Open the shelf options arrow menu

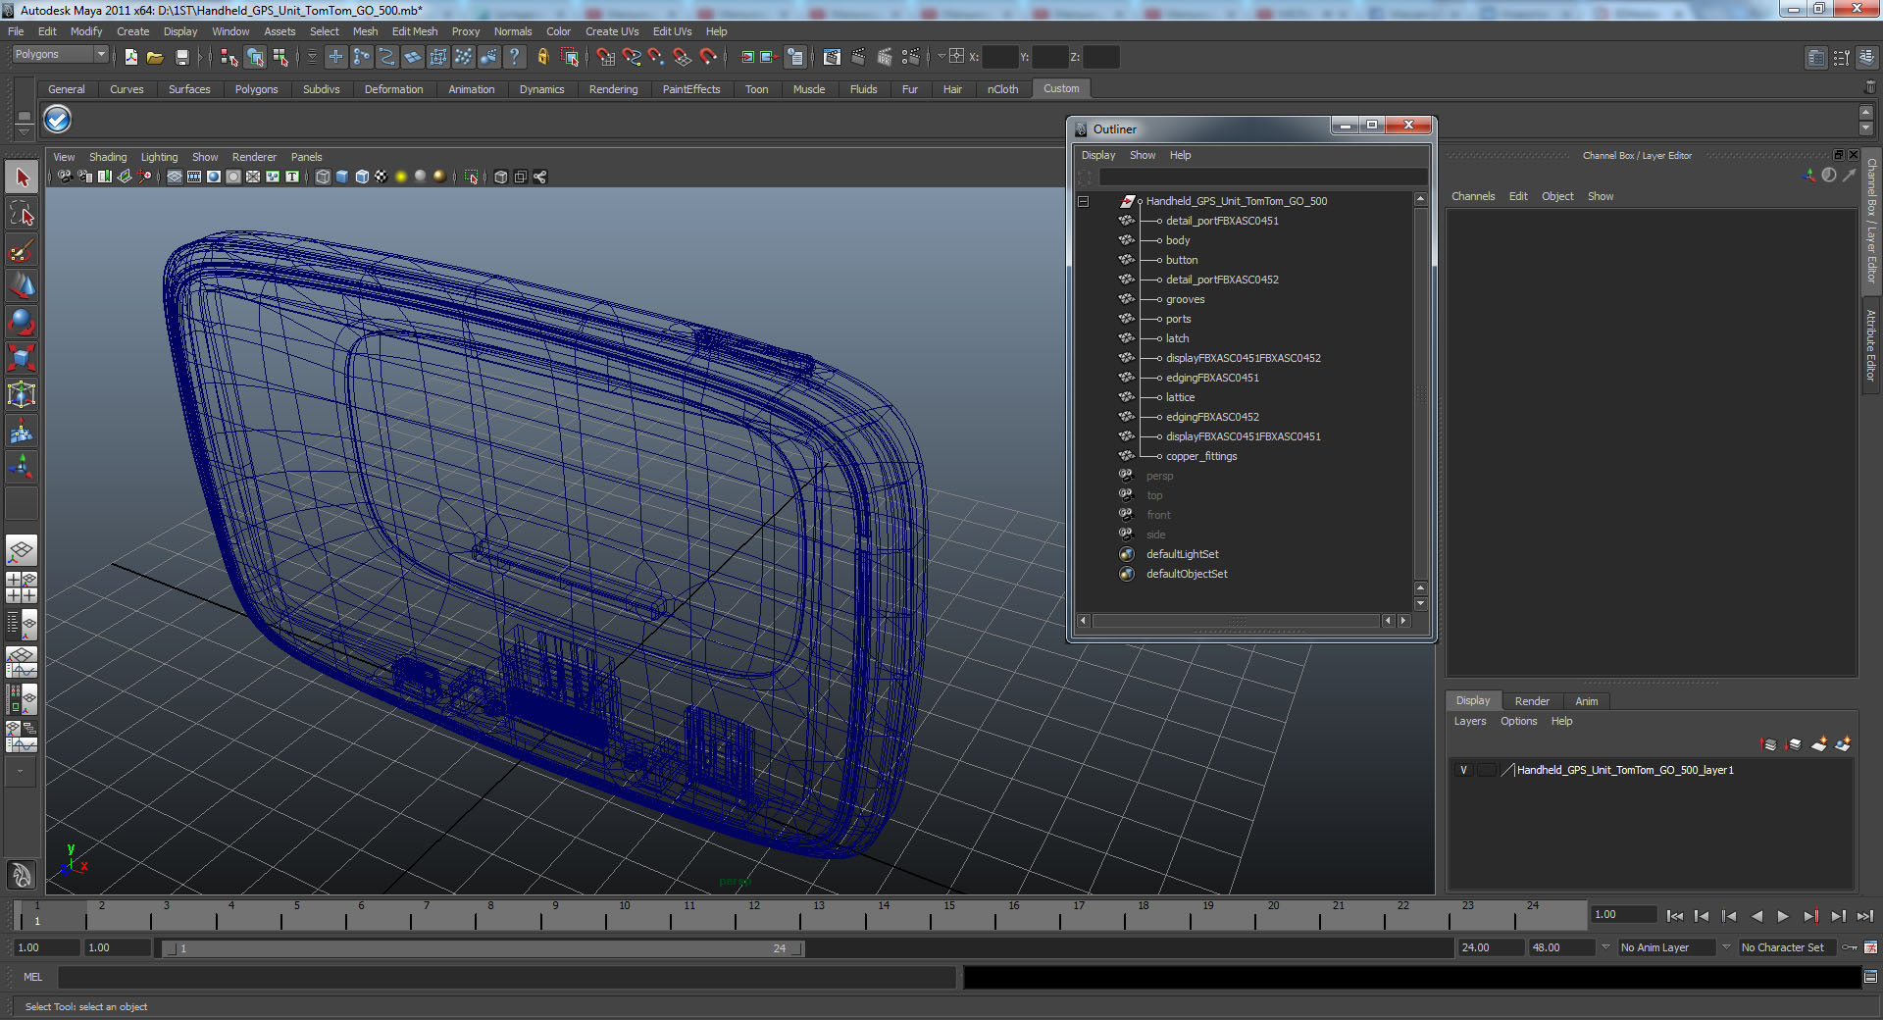25,131
